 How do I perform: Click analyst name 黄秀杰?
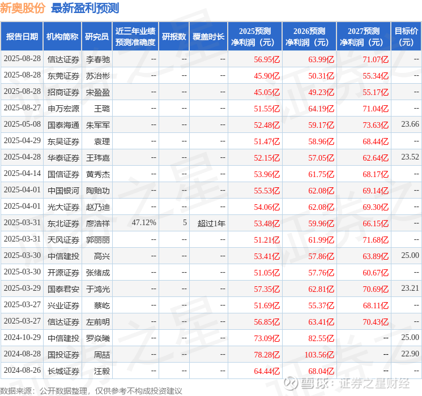(97, 174)
